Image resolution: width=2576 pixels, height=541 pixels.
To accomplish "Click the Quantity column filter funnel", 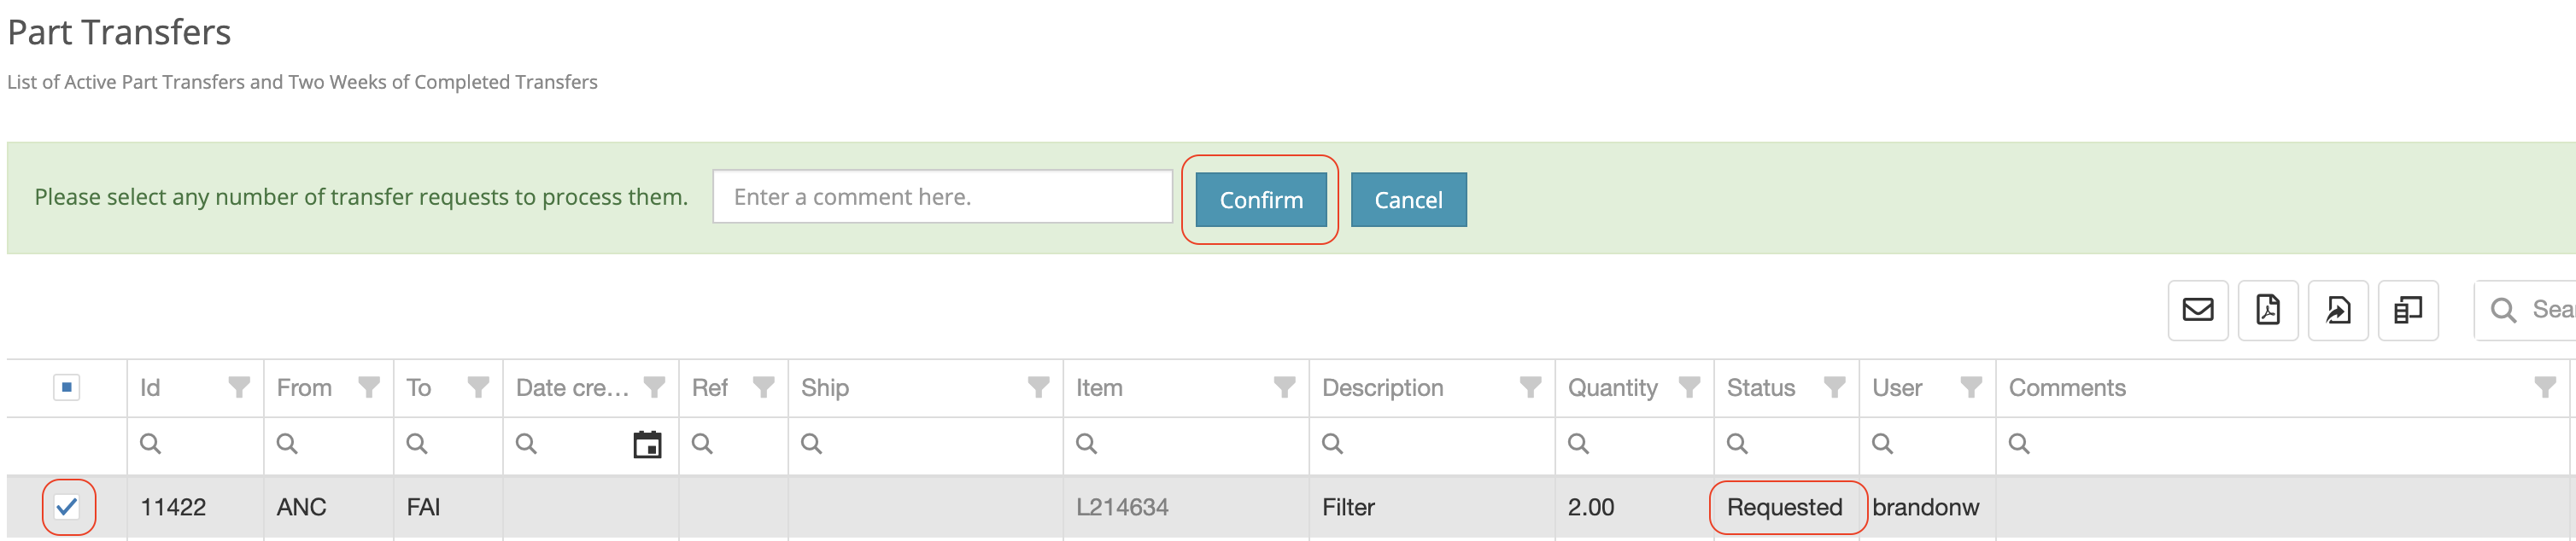I will coord(1689,387).
